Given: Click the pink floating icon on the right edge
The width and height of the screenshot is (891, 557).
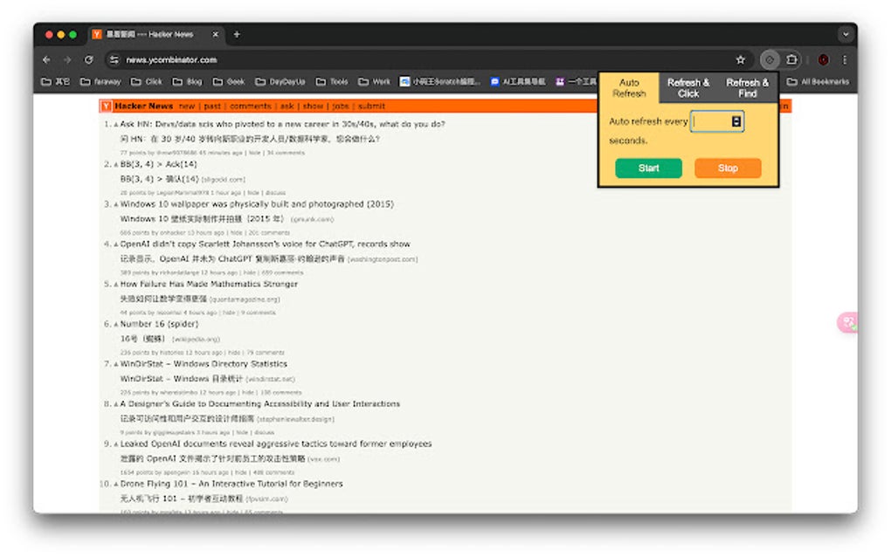Looking at the screenshot, I should pos(846,323).
